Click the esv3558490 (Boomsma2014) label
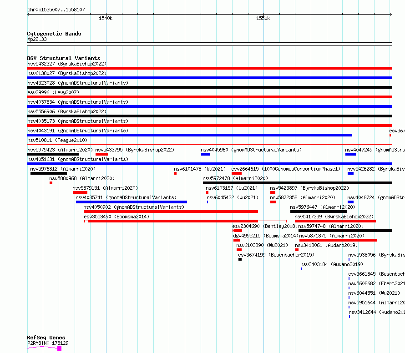The height and width of the screenshot is (353, 405). pyautogui.click(x=116, y=217)
